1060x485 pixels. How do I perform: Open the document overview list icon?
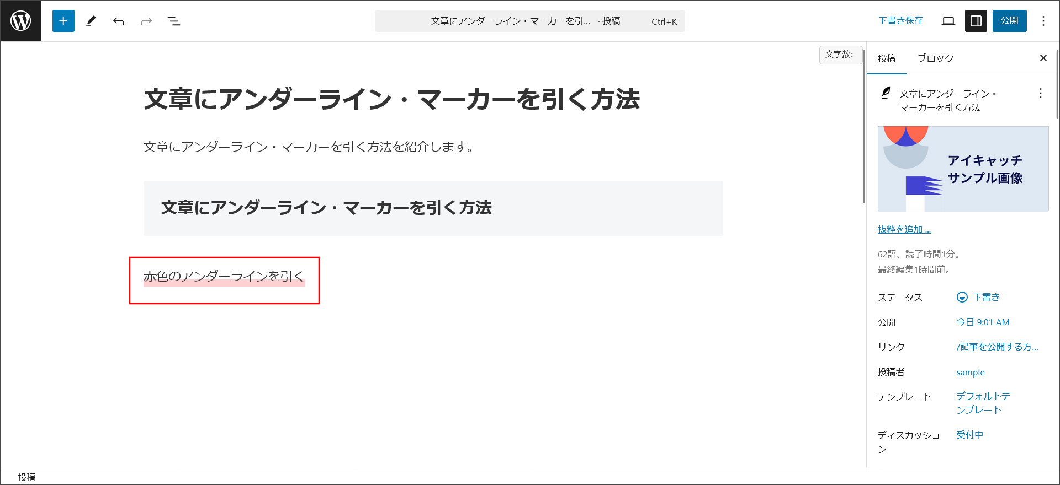click(174, 21)
